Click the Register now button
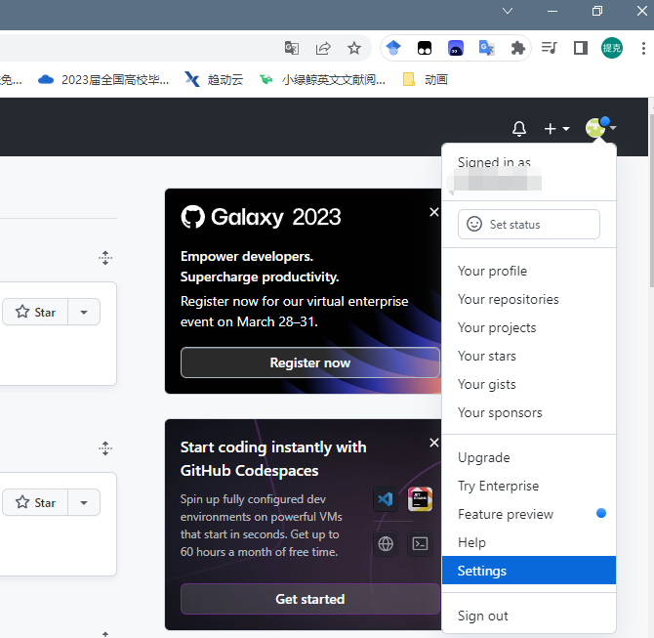Viewport: 654px width, 638px height. click(x=309, y=362)
